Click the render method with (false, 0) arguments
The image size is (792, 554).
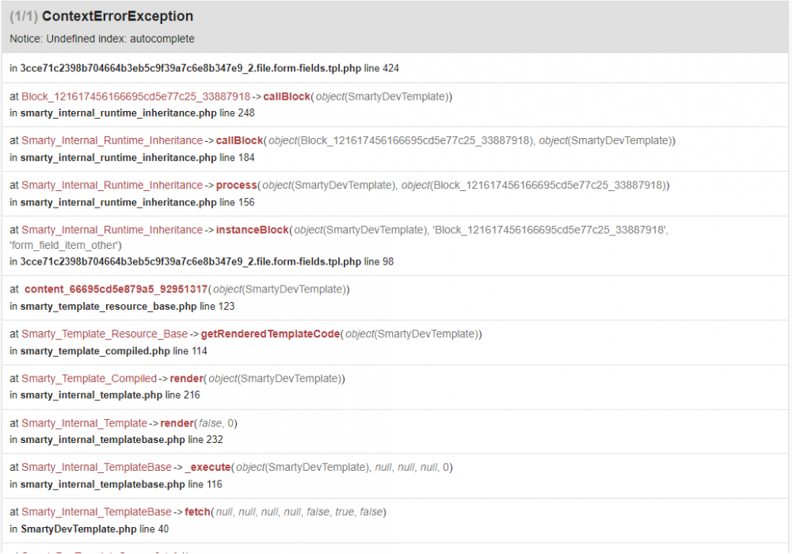(177, 423)
